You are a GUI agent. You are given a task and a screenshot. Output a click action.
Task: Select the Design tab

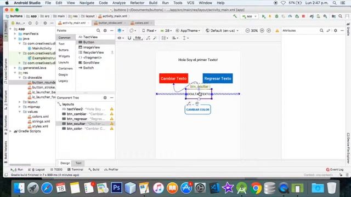tap(65, 163)
